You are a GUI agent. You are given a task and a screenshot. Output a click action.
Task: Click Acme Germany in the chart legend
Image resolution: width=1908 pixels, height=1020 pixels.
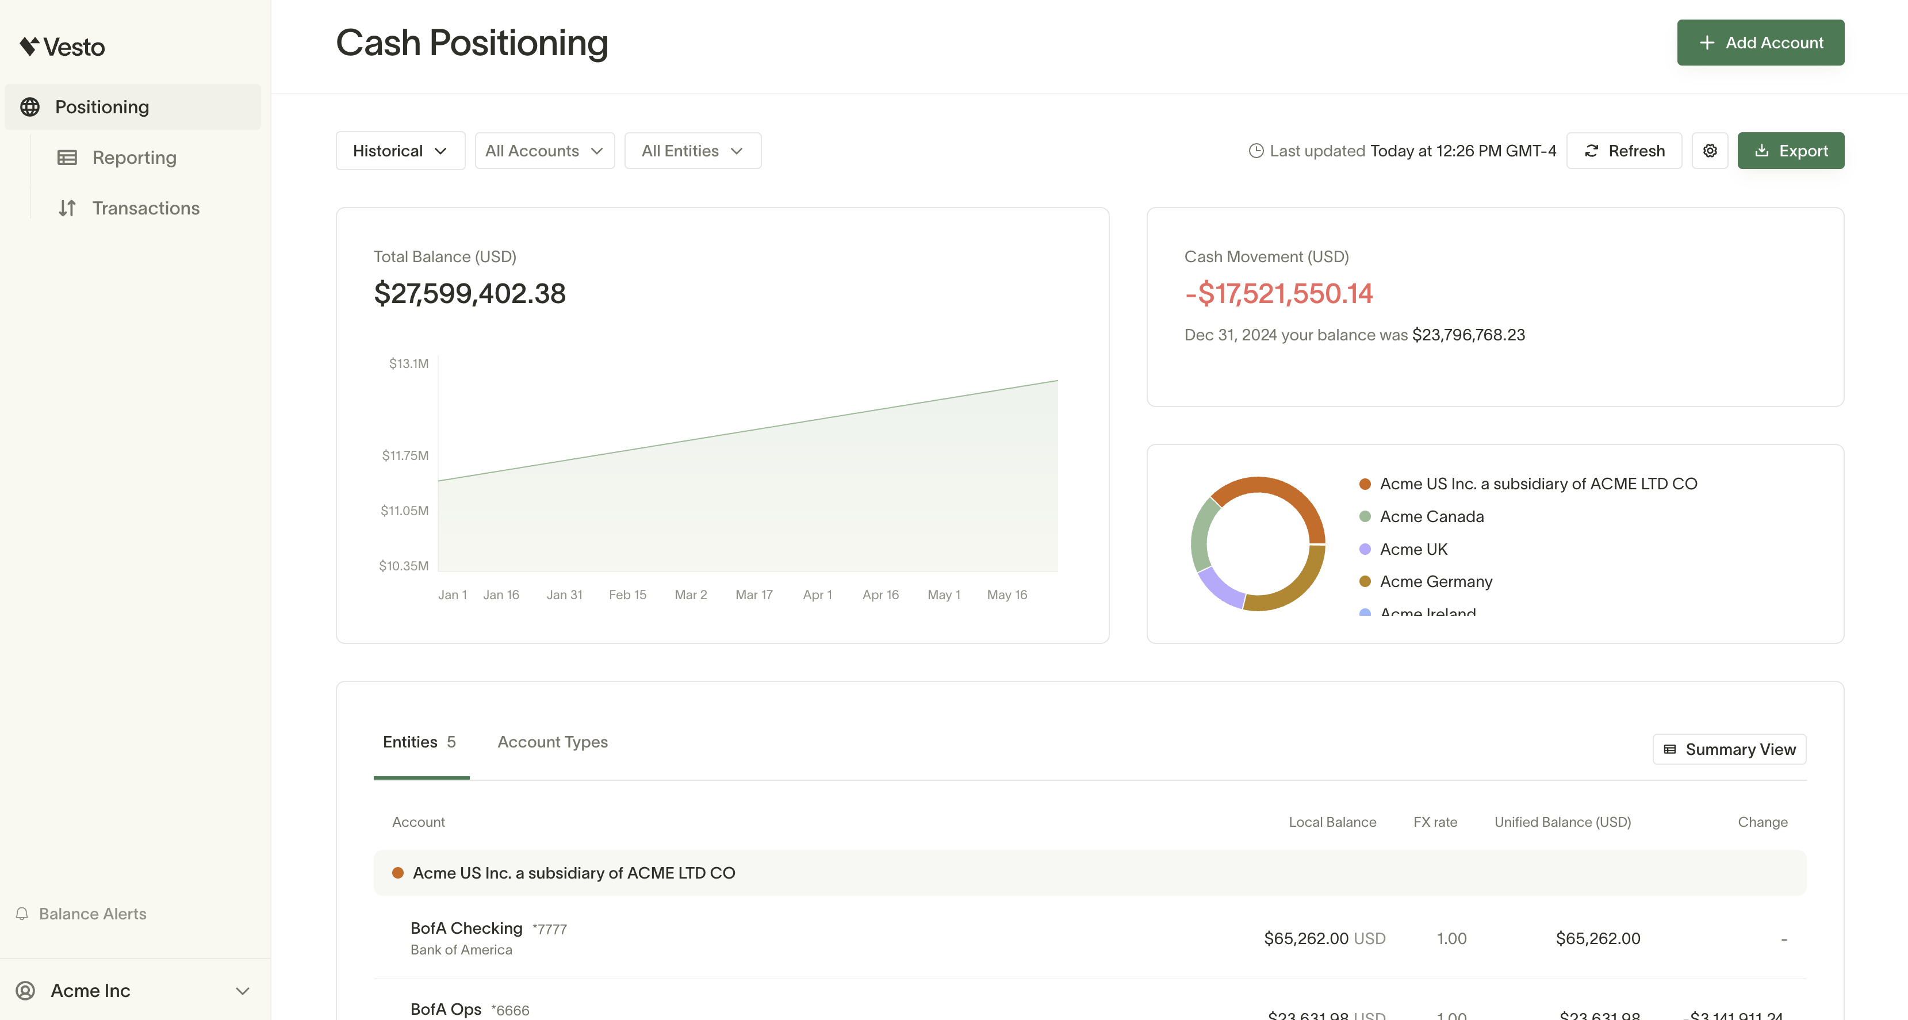(1435, 581)
